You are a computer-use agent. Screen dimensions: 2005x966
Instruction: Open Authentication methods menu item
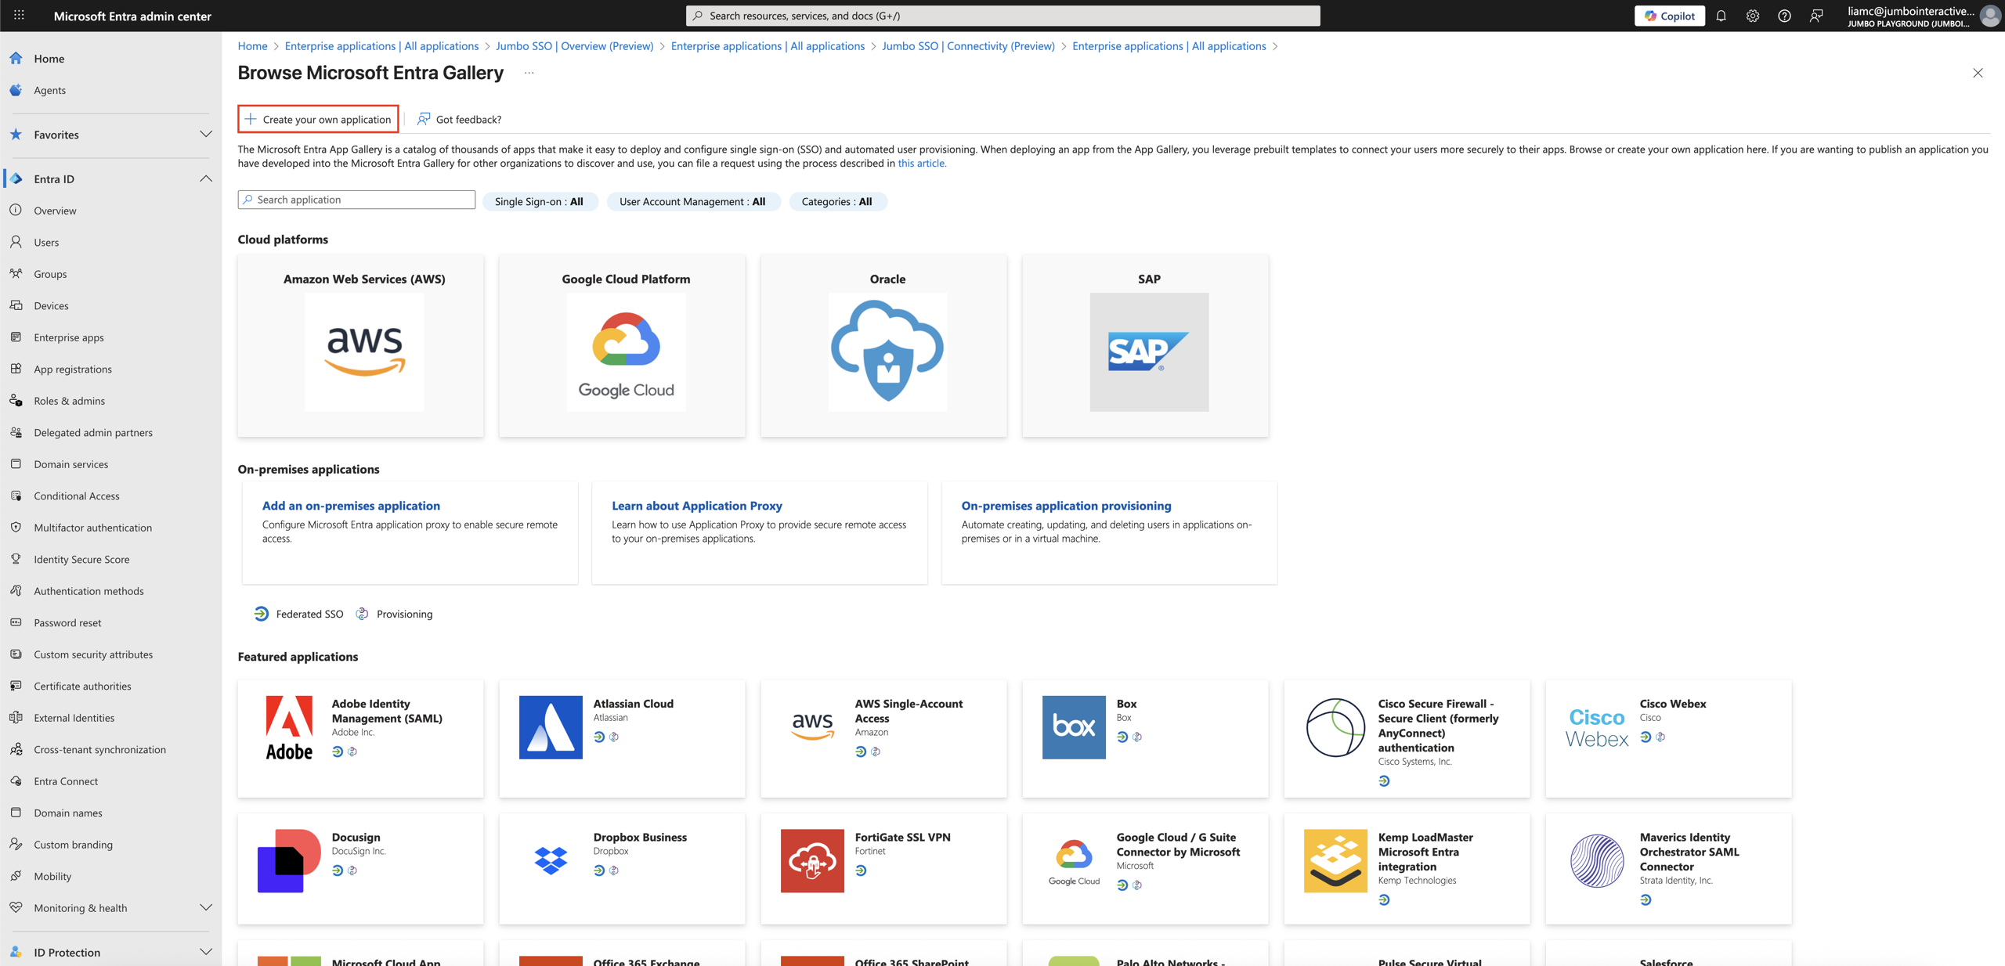click(x=89, y=590)
